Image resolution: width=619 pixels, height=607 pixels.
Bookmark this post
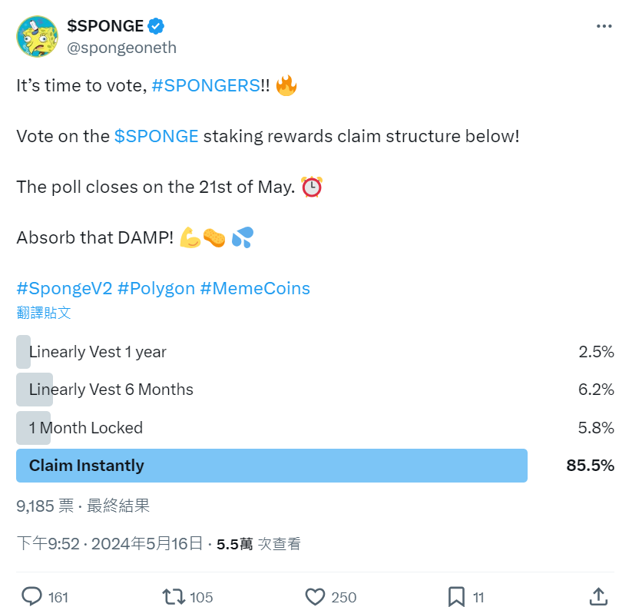(456, 596)
